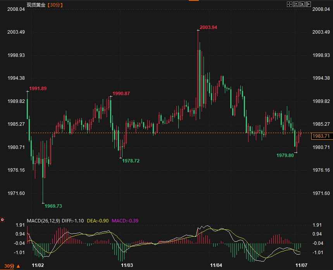Click the 1978.72 trough price label
Image resolution: width=333 pixels, height=270 pixels.
(131, 161)
